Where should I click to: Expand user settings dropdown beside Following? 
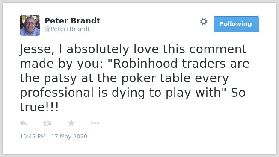point(204,22)
